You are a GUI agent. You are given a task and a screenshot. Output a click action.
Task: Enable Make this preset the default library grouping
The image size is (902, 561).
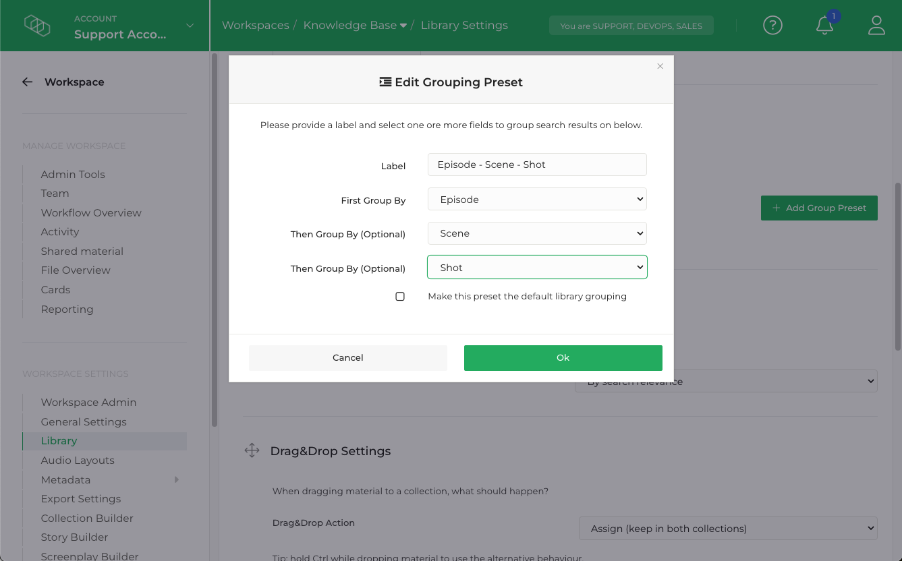pyautogui.click(x=400, y=296)
